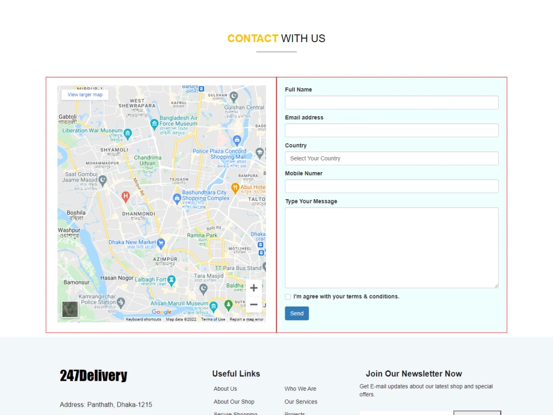The height and width of the screenshot is (415, 553).
Task: Click the Lalbagh Fort map pin
Action: (x=171, y=281)
